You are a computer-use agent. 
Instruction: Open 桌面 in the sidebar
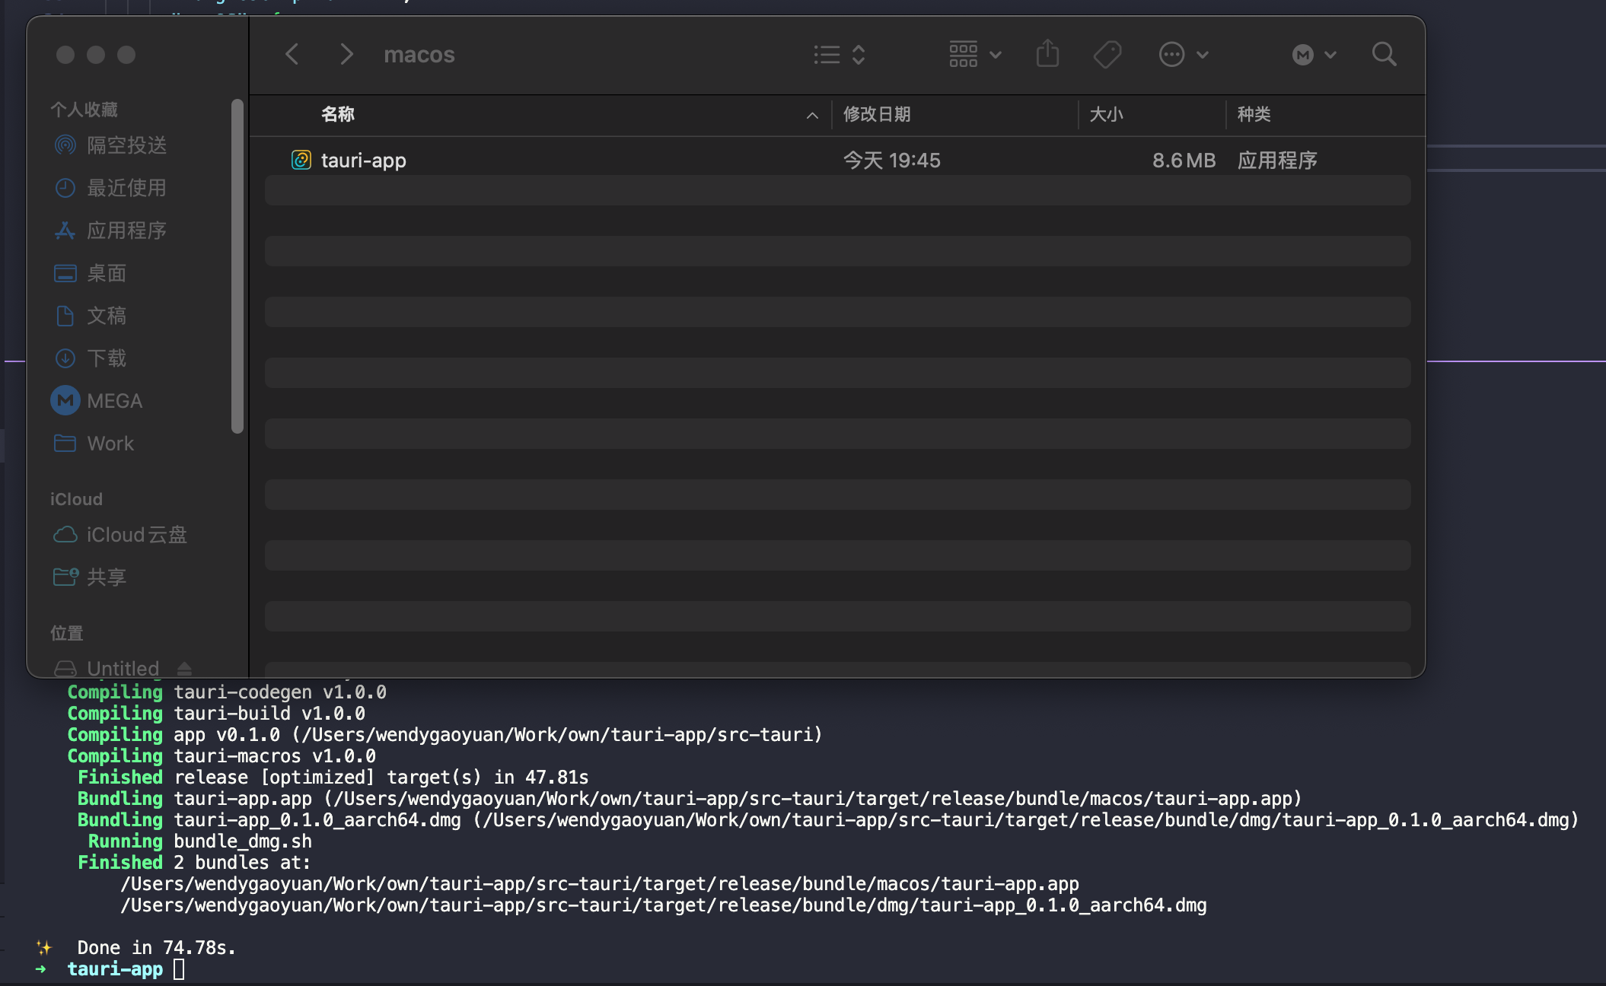point(107,273)
